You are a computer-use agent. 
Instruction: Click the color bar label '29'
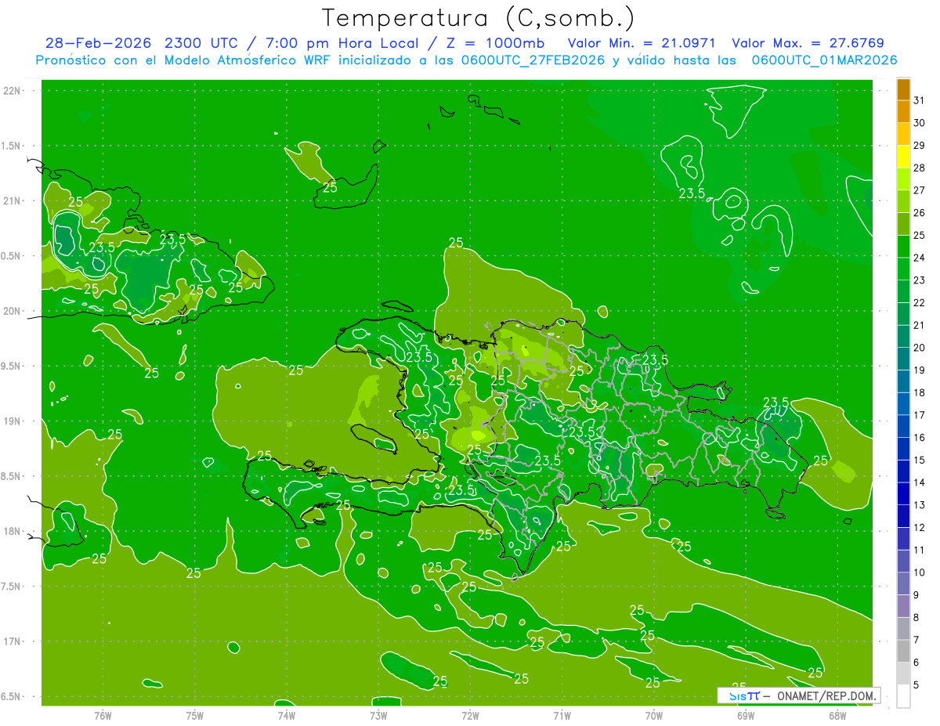coord(919,145)
